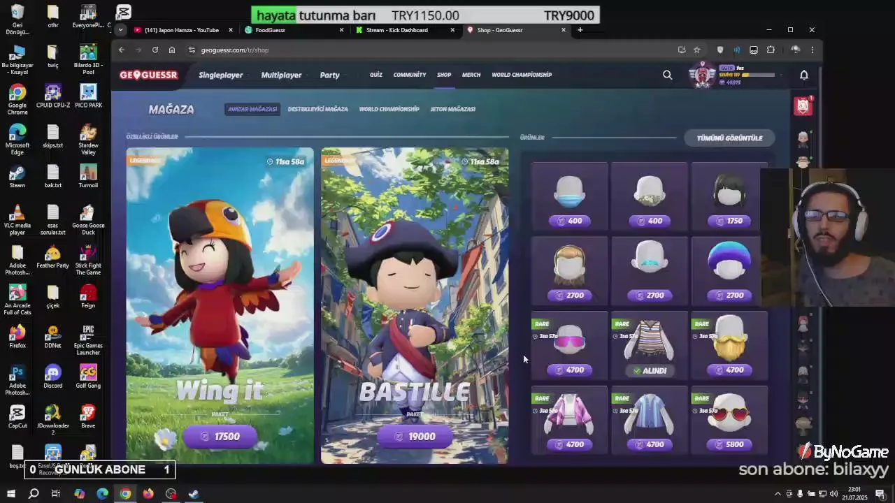
Task: Open Merch link
Action: (471, 75)
